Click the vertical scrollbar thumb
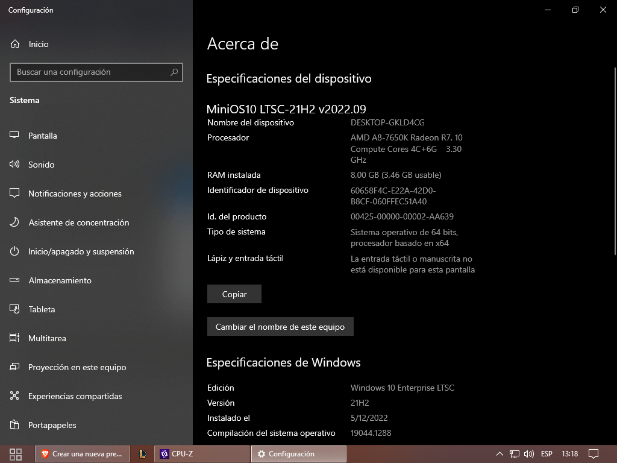617x463 pixels. tap(615, 160)
